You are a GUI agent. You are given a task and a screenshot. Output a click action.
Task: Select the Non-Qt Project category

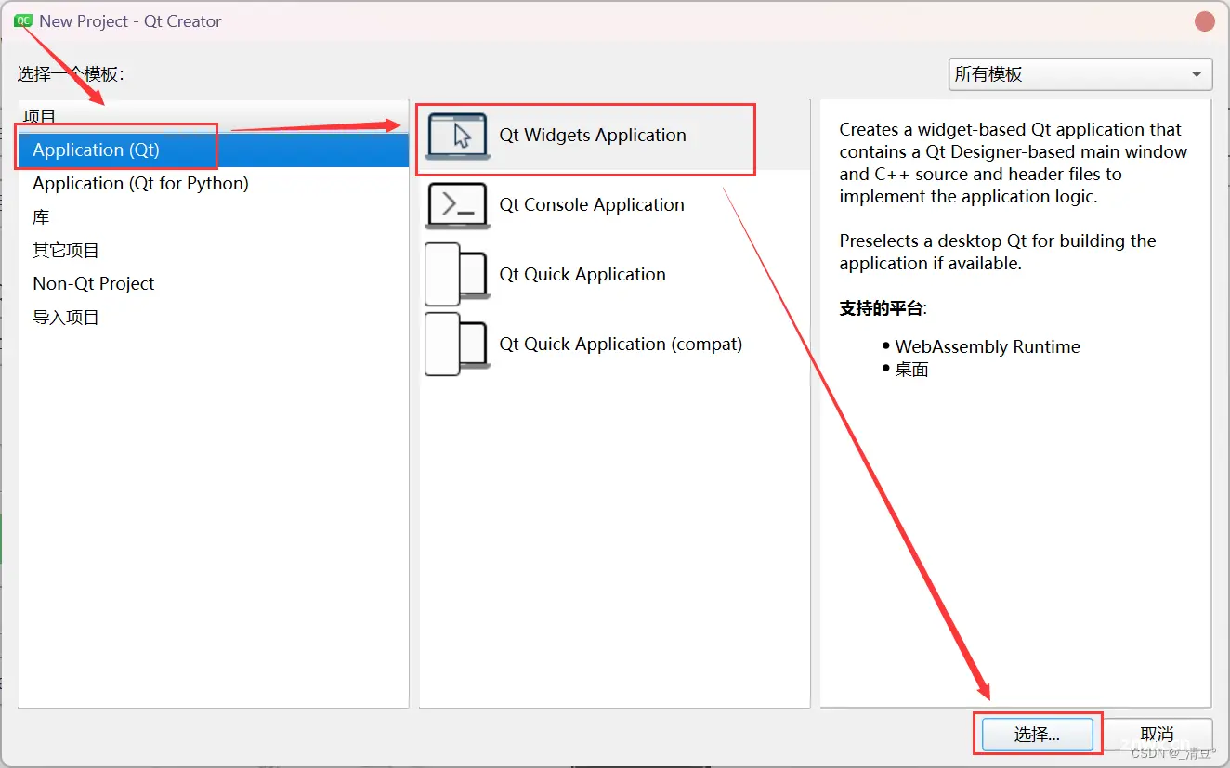pyautogui.click(x=214, y=284)
